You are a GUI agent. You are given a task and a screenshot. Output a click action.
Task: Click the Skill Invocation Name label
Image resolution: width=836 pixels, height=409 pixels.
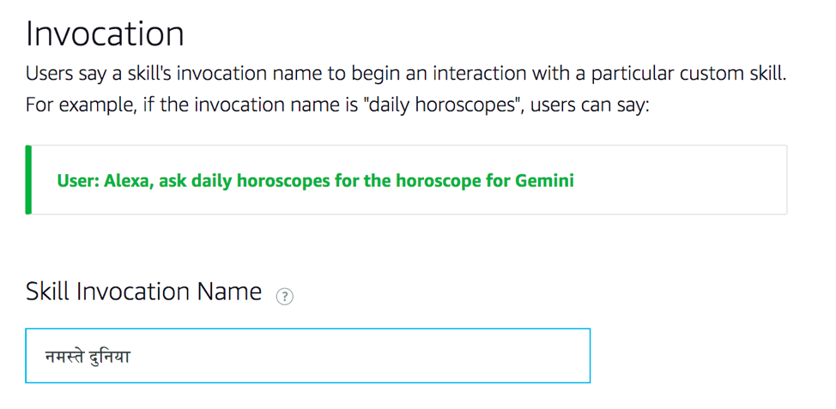tap(143, 292)
